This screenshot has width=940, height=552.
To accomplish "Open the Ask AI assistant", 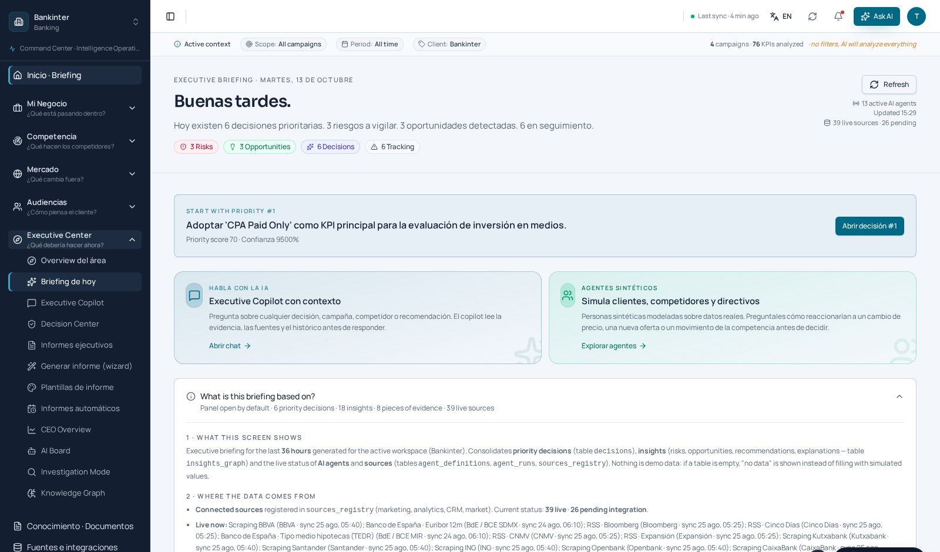I will point(877,16).
